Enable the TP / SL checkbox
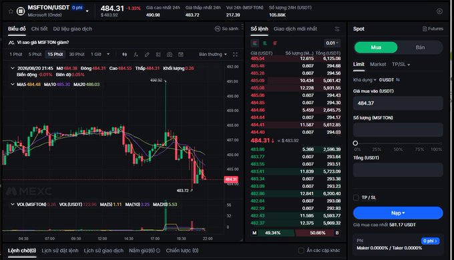Screen dimensions: 454x260 click(356, 197)
